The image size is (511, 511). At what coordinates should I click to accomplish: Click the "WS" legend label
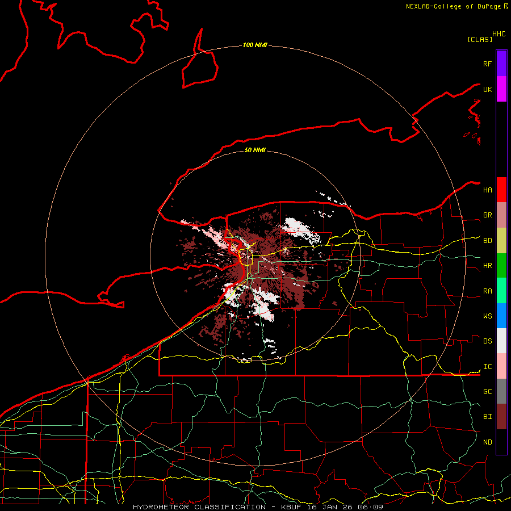(x=487, y=316)
